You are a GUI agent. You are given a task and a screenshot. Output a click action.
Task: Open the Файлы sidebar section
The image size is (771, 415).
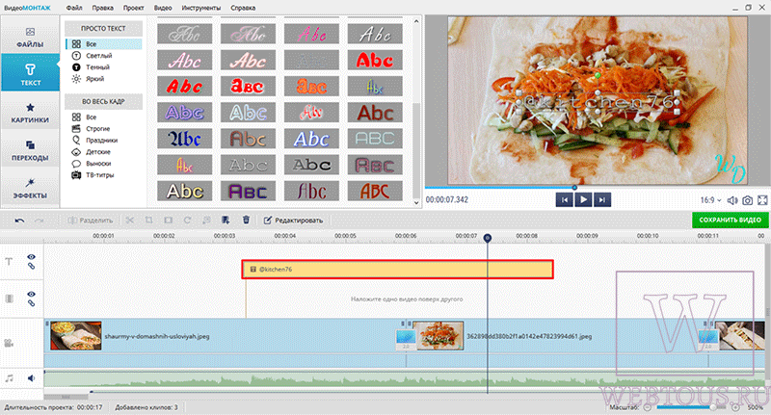coord(30,38)
